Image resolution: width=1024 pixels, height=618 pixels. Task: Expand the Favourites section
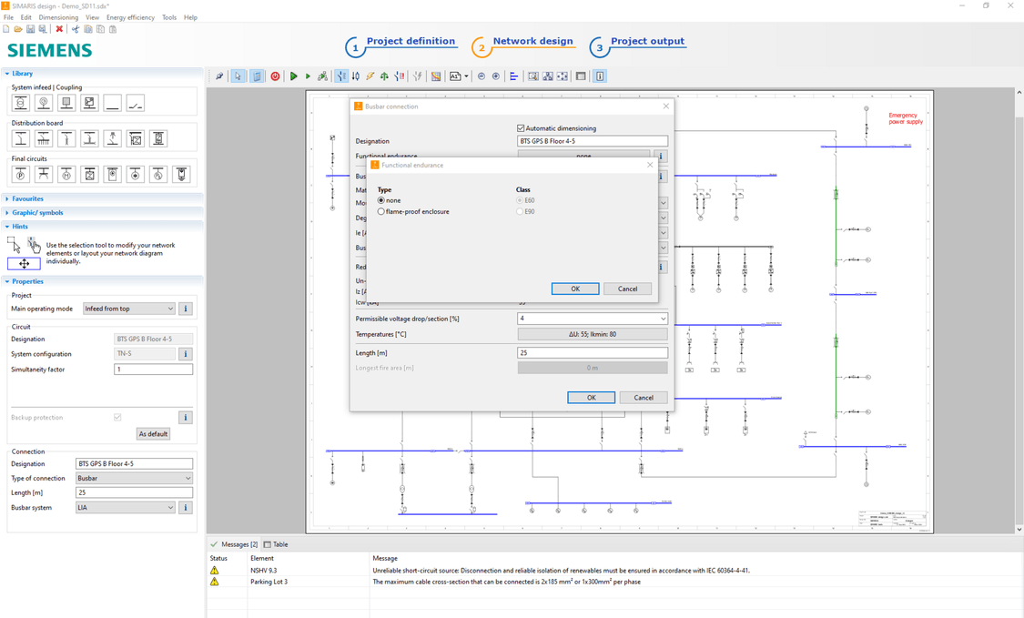point(27,198)
